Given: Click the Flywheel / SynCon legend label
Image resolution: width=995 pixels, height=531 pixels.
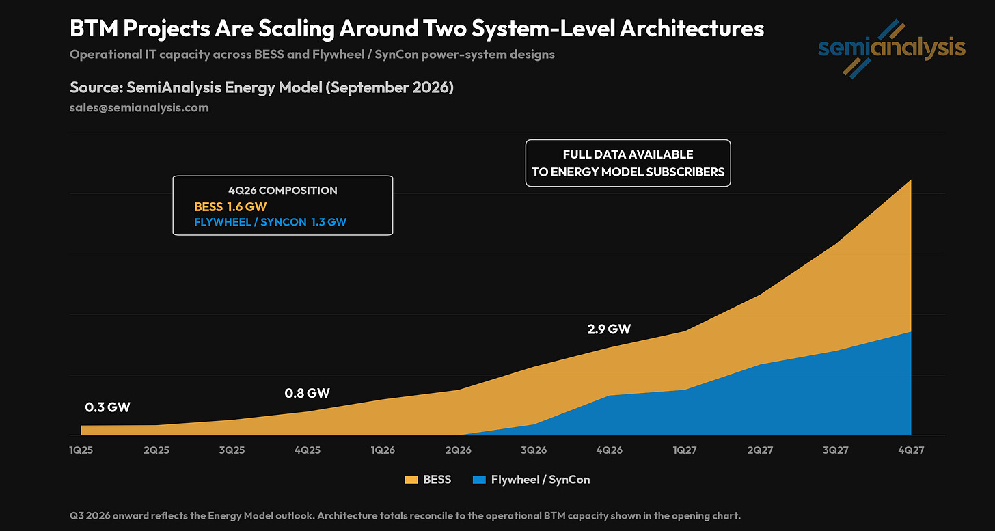Looking at the screenshot, I should point(540,480).
